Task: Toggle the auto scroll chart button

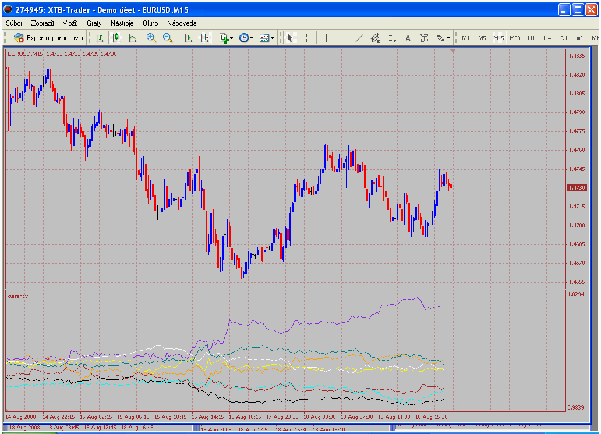Action: [188, 38]
